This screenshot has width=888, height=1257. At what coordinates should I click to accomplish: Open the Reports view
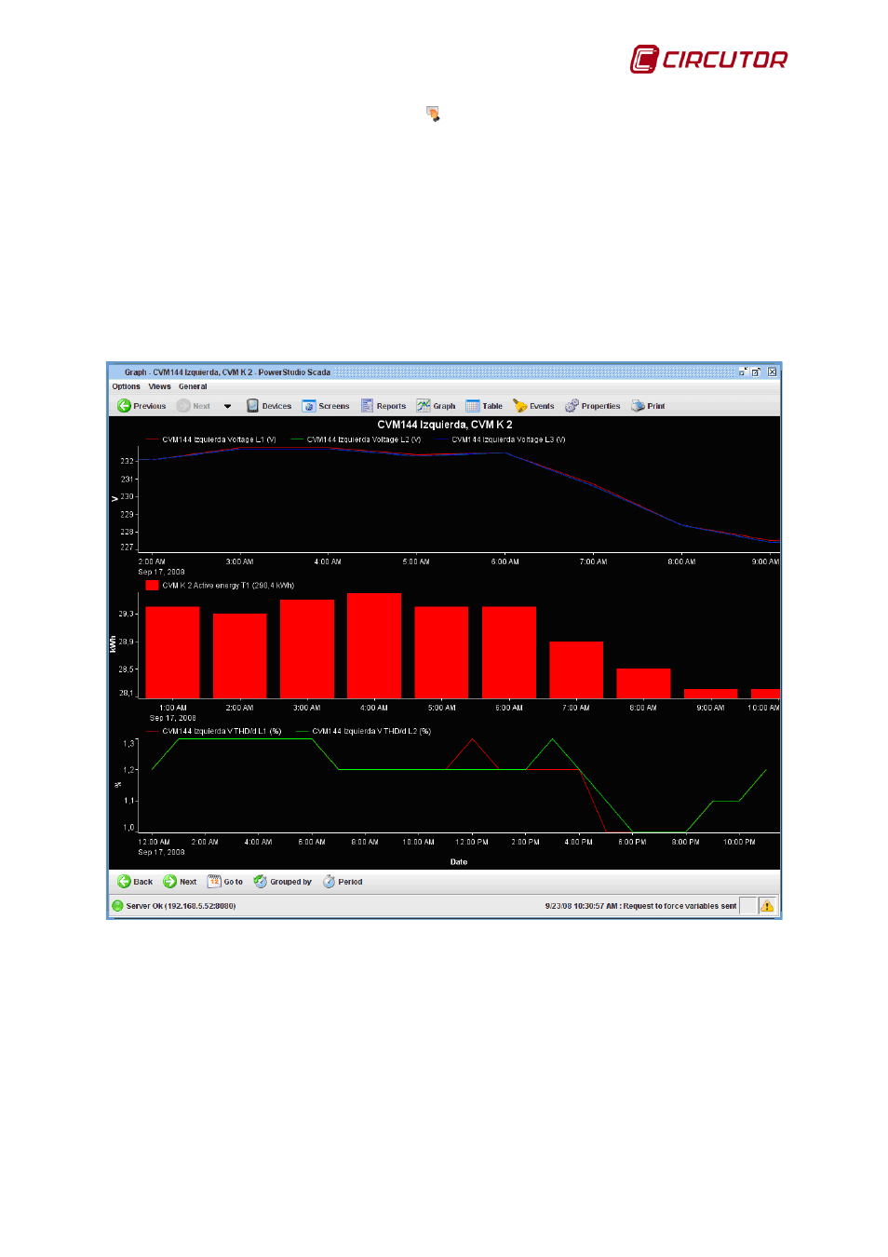383,406
